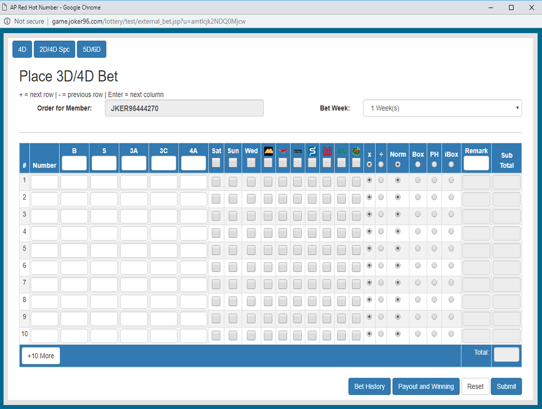Viewport: 542px width, 409px height.
Task: Open Payout and Winning page
Action: click(426, 387)
